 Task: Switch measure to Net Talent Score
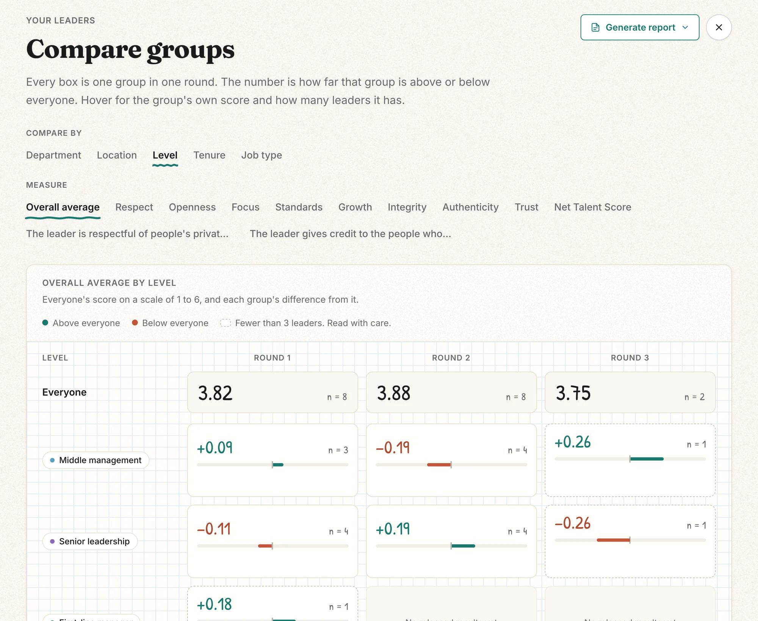pos(592,207)
